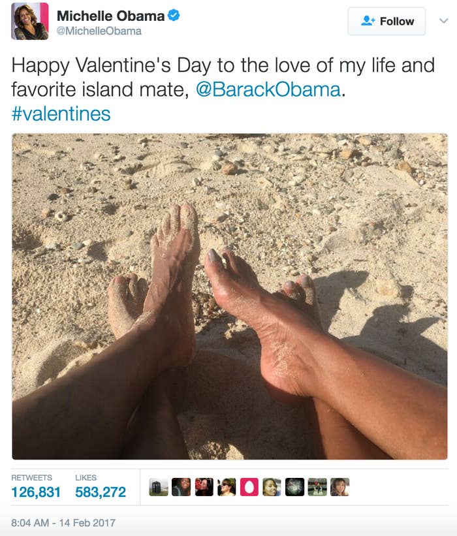Open the third liker avatar in red
Viewport: 457px width, 536px height.
tap(204, 487)
